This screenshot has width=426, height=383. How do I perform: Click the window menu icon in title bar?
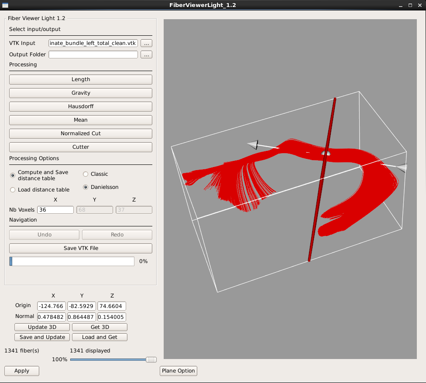5,5
